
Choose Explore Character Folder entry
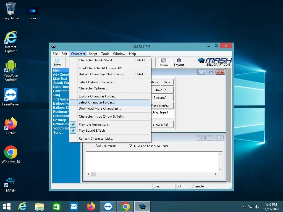tap(110, 96)
